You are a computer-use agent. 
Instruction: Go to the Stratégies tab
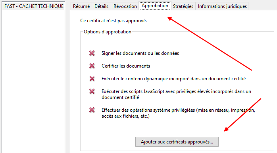pos(183,6)
